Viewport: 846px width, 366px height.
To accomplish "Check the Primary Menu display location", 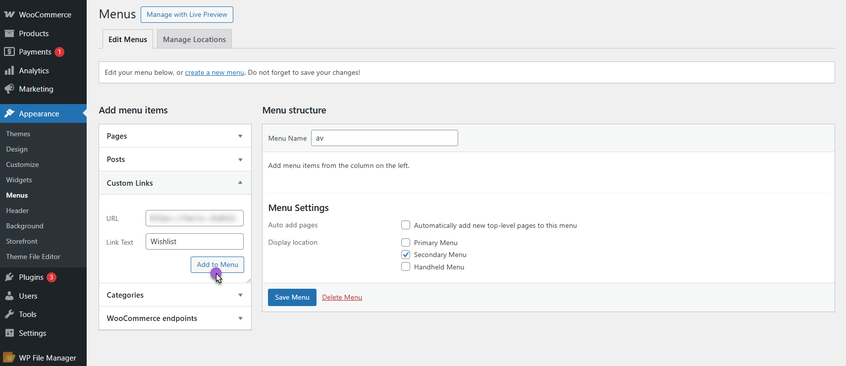I will [x=406, y=243].
